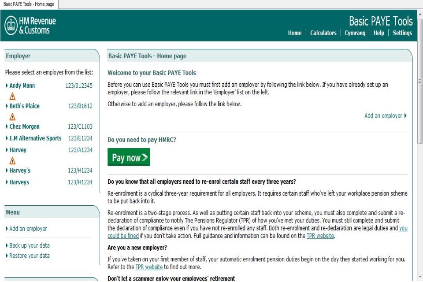Viewport: 423px width, 282px height.
Task: Click the vertical scrollbar thumb
Action: coord(420,81)
